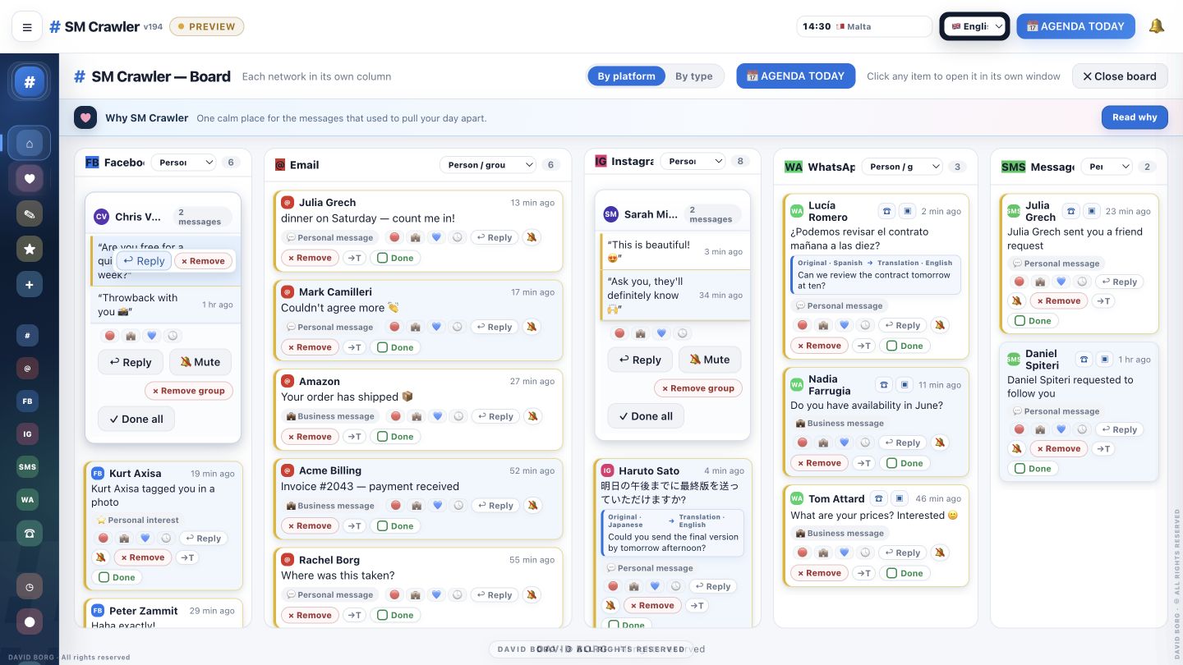The width and height of the screenshot is (1183, 665).
Task: Open the Email column Person / group dropdown
Action: (488, 165)
